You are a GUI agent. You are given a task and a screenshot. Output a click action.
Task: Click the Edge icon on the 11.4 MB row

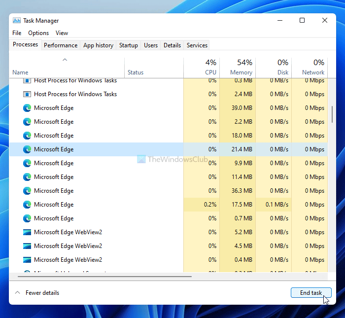(x=27, y=177)
